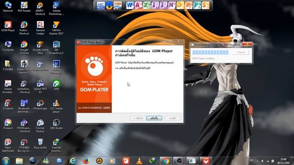
Task: Select the Google Chrome desktop icon
Action: click(24, 48)
